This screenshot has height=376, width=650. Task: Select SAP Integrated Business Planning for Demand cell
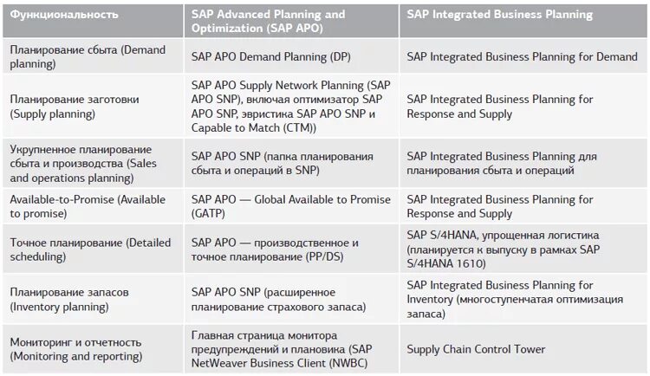coord(523,57)
